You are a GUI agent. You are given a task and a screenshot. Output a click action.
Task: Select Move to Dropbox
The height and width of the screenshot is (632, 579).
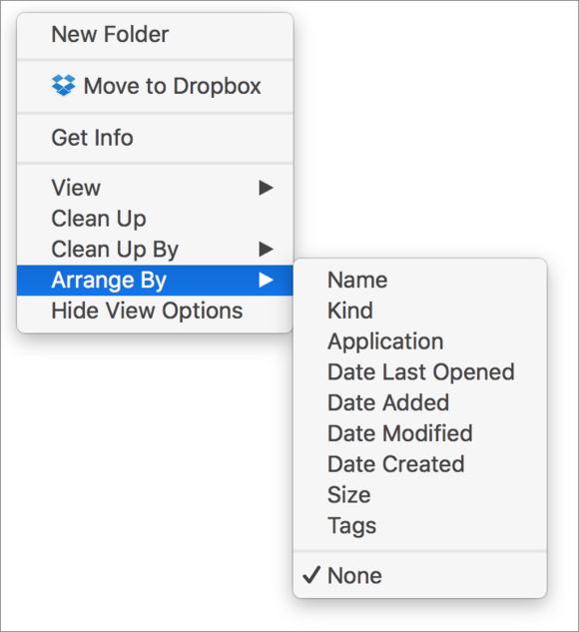point(155,86)
